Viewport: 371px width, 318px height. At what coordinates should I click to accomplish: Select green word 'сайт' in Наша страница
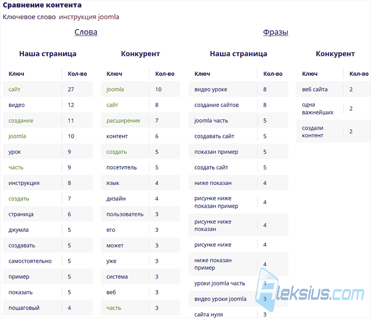[14, 89]
